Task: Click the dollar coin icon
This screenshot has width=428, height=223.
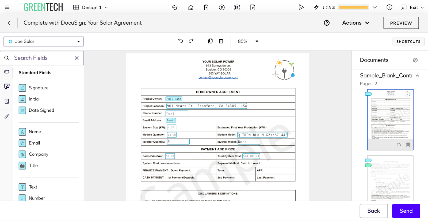Action: pos(222,7)
